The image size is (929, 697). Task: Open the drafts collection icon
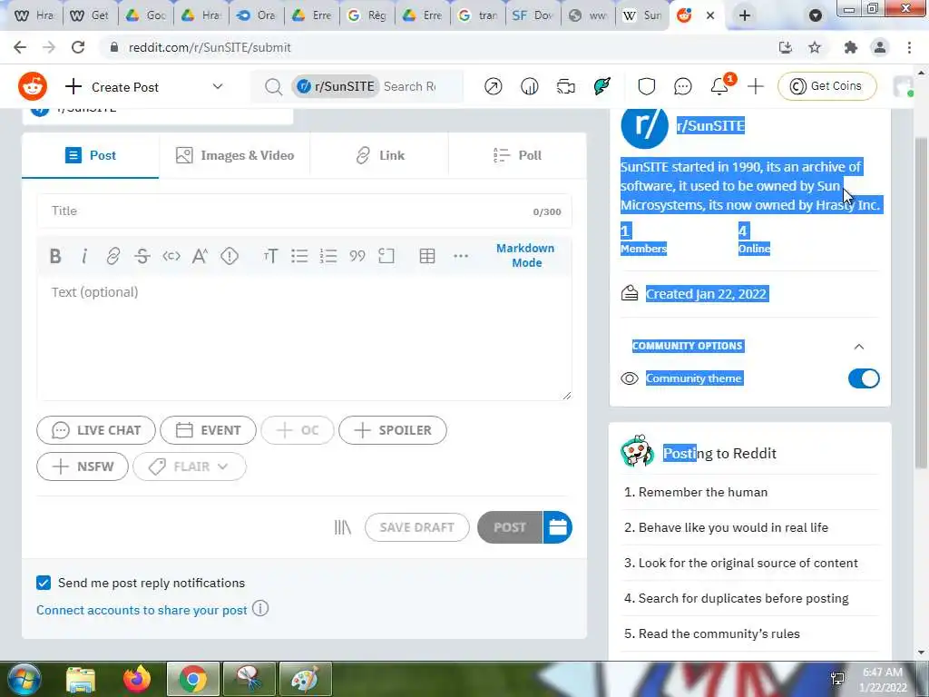pos(342,527)
